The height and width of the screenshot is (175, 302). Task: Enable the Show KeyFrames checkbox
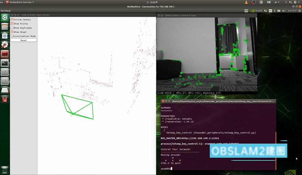pos(12,28)
